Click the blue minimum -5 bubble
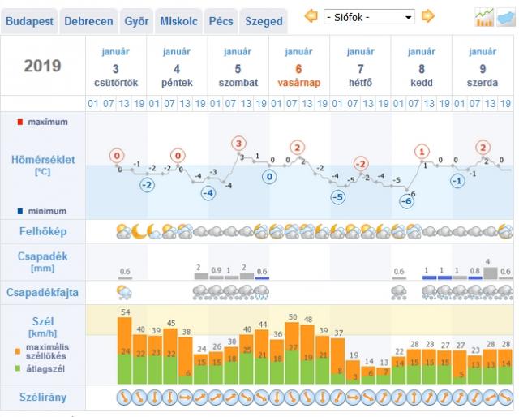The image size is (519, 417). (338, 197)
